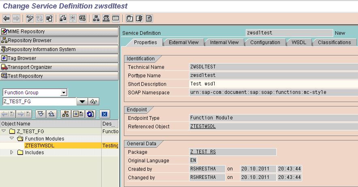Close the object list with blue X
The image size is (358, 187).
pos(104,114)
